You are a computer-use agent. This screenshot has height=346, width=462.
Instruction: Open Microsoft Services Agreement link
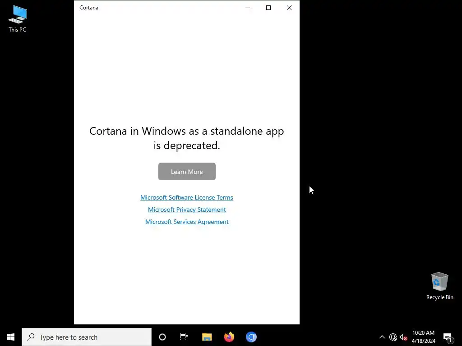187,222
